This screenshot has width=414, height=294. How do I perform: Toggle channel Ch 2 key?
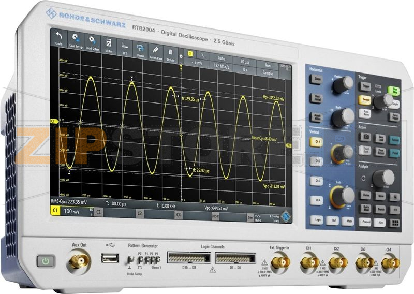tap(317, 161)
